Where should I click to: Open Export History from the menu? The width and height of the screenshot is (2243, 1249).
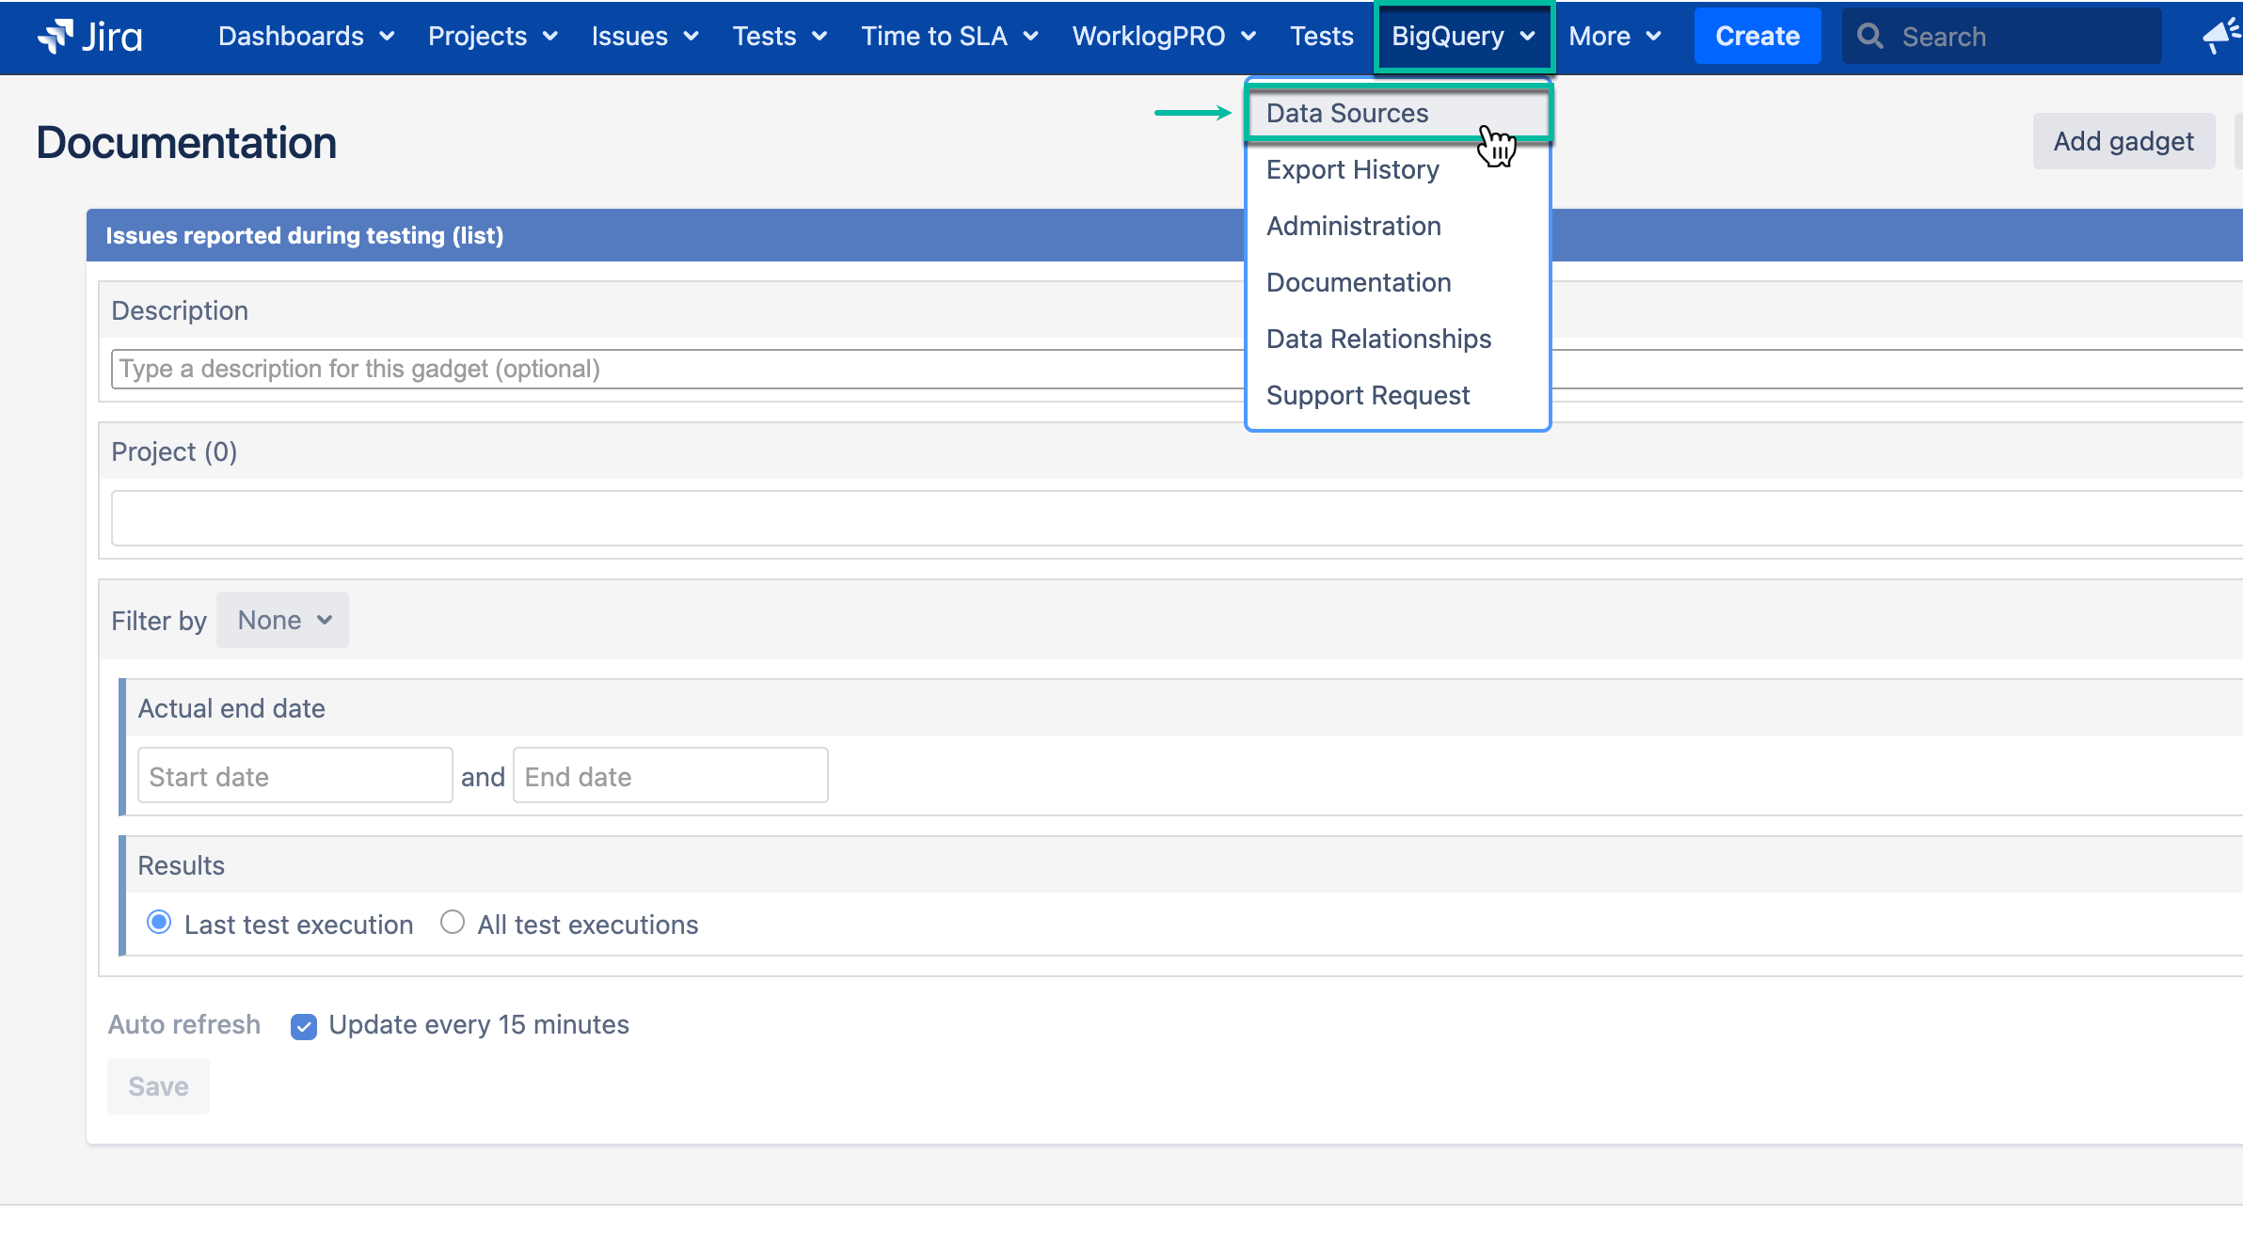click(x=1352, y=169)
